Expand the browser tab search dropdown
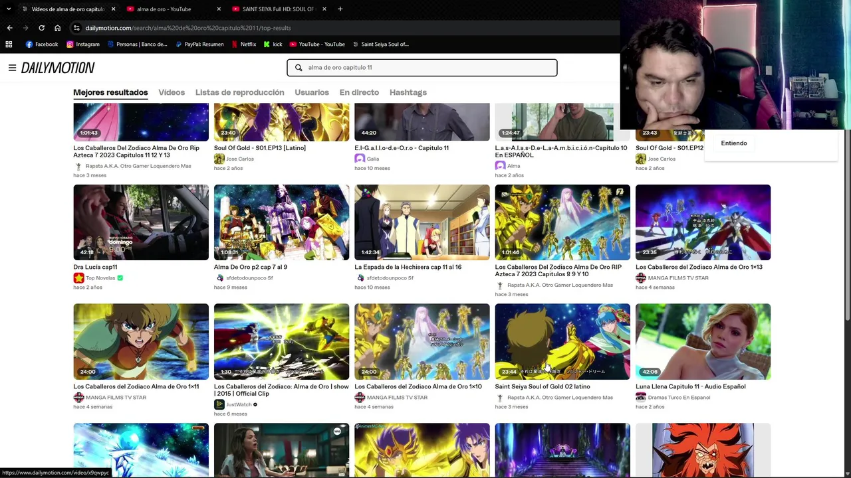851x478 pixels. point(9,9)
